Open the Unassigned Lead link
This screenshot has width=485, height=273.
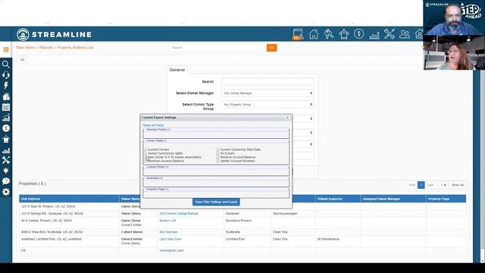pyautogui.click(x=171, y=250)
